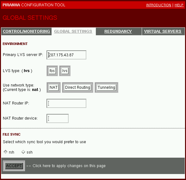Viewport: 186px width, 180px height.
Task: Choose NAT network type
Action: click(x=54, y=87)
